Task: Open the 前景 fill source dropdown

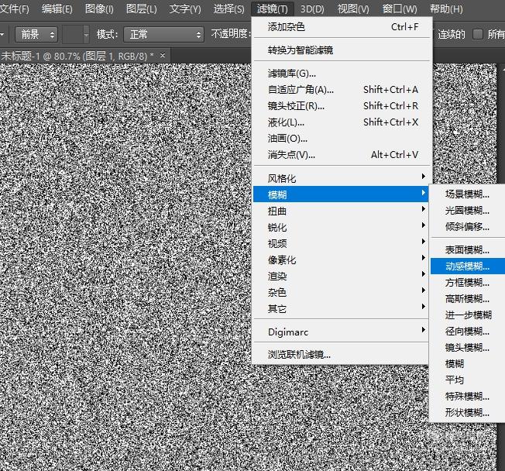Action: 36,34
